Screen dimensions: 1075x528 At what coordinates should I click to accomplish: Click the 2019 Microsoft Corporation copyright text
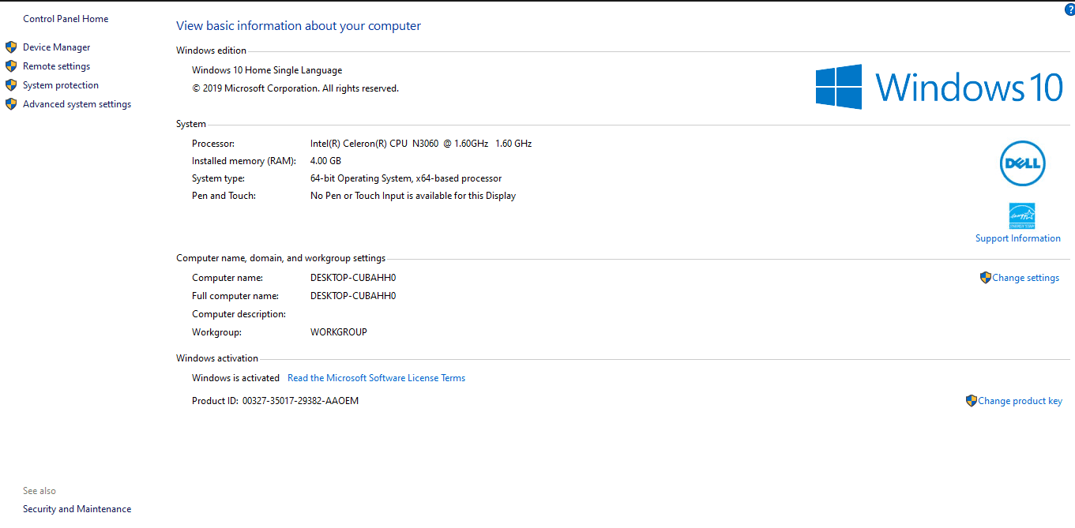[x=295, y=88]
